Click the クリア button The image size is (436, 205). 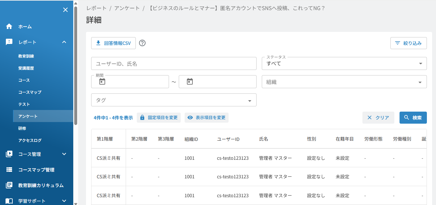coord(378,117)
